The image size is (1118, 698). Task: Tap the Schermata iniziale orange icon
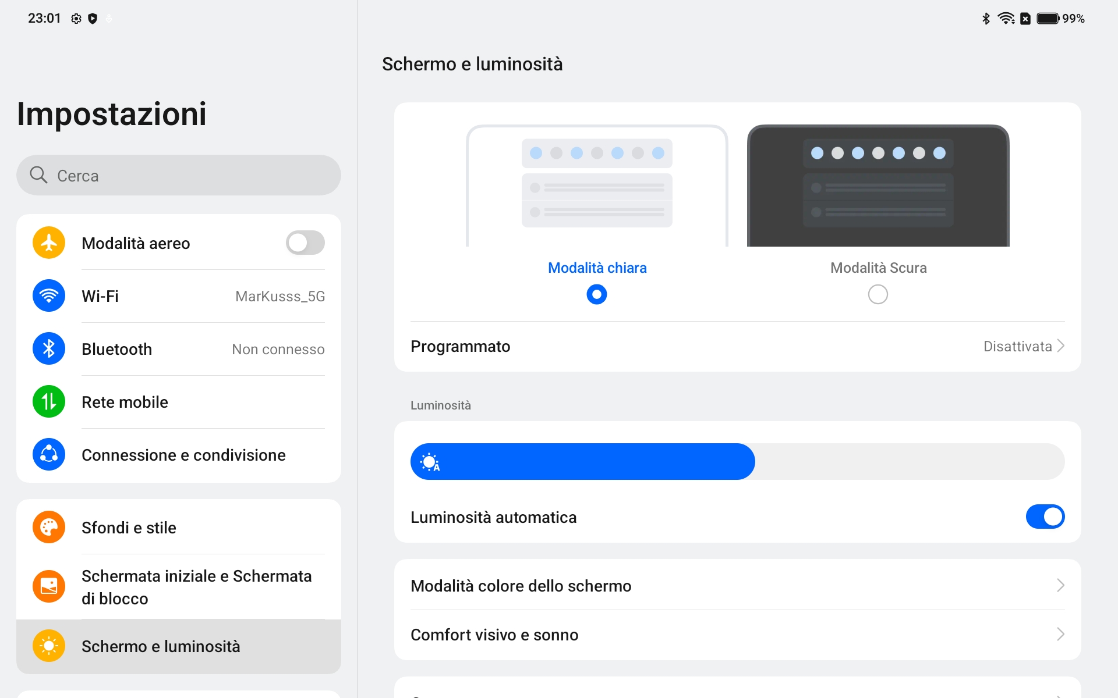coord(49,586)
